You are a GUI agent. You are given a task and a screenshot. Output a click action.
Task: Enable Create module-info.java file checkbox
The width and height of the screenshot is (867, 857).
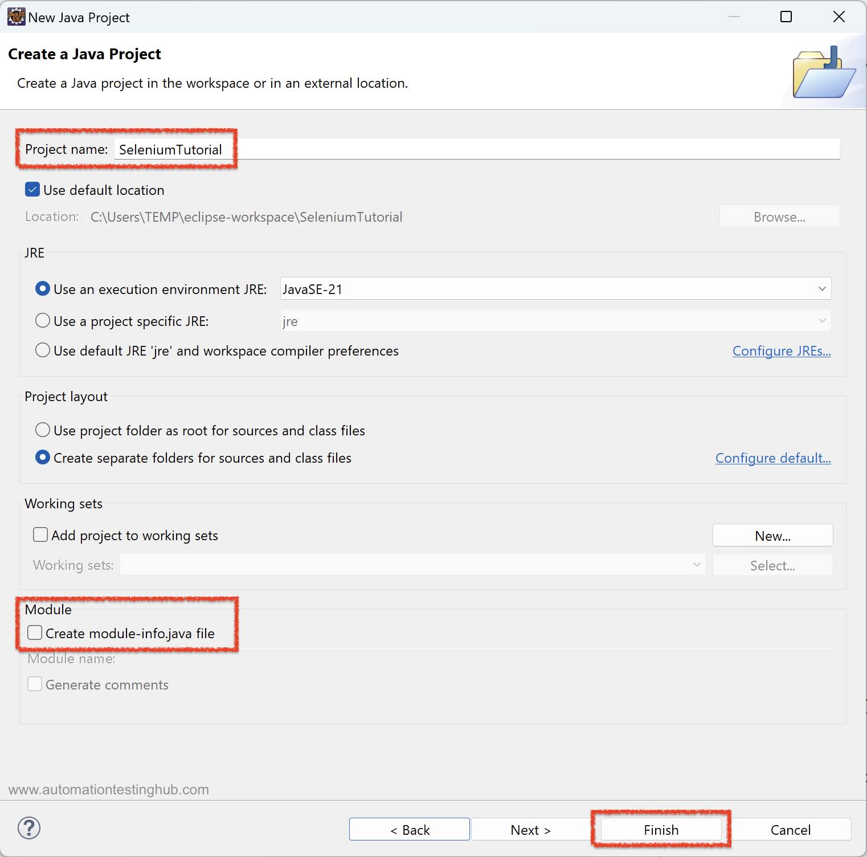(35, 633)
